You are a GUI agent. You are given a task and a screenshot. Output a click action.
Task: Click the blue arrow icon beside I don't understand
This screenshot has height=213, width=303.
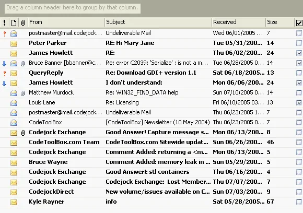4,84
